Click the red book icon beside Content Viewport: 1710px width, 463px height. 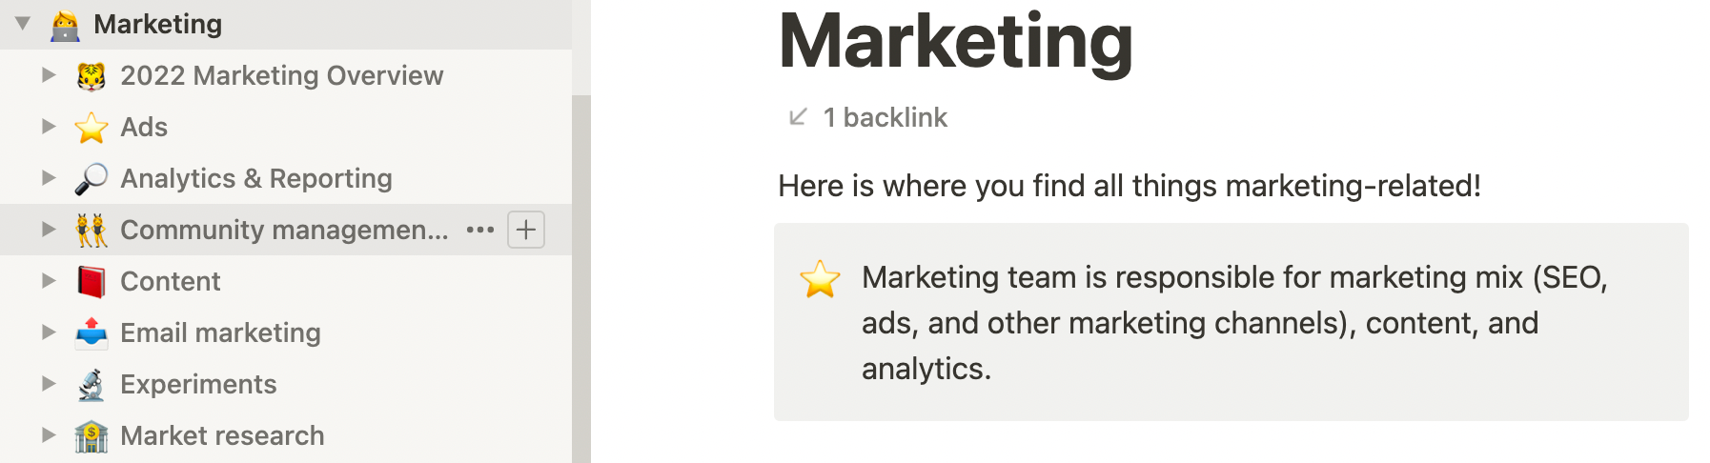[92, 282]
